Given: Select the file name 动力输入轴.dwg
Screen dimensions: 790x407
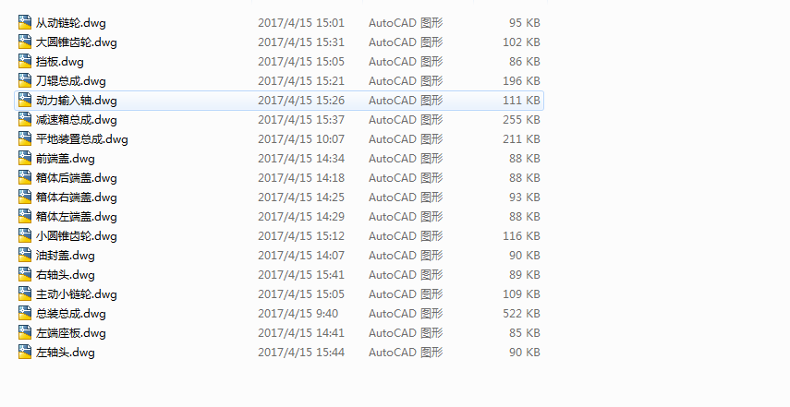Looking at the screenshot, I should click(x=77, y=100).
